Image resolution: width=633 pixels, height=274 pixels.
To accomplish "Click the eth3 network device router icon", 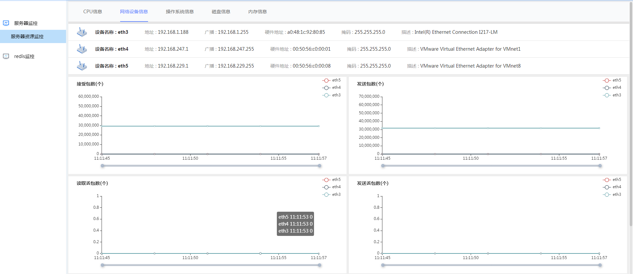I will coord(82,32).
